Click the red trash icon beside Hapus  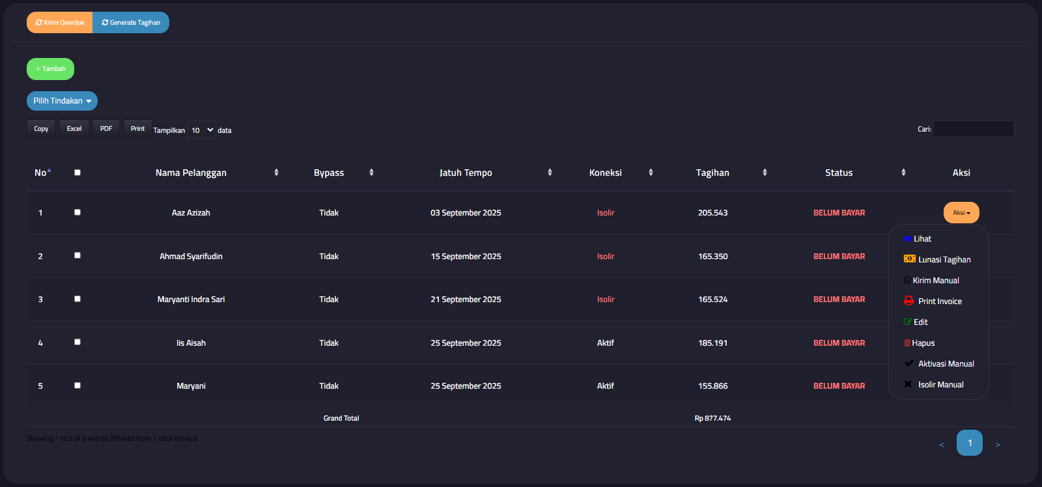pos(907,343)
